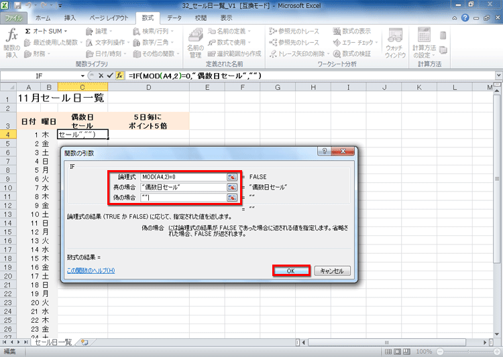Click Use in Formula (数式で使用)
This screenshot has height=357, width=503.
(229, 42)
